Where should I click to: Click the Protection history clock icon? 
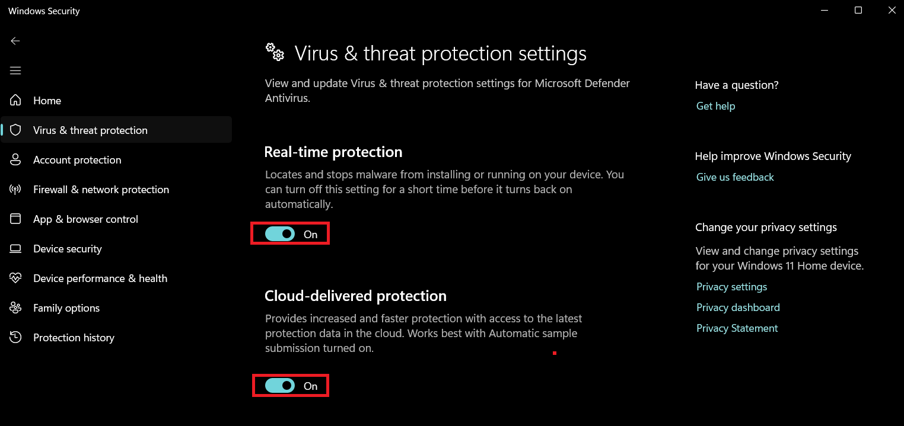(x=15, y=338)
